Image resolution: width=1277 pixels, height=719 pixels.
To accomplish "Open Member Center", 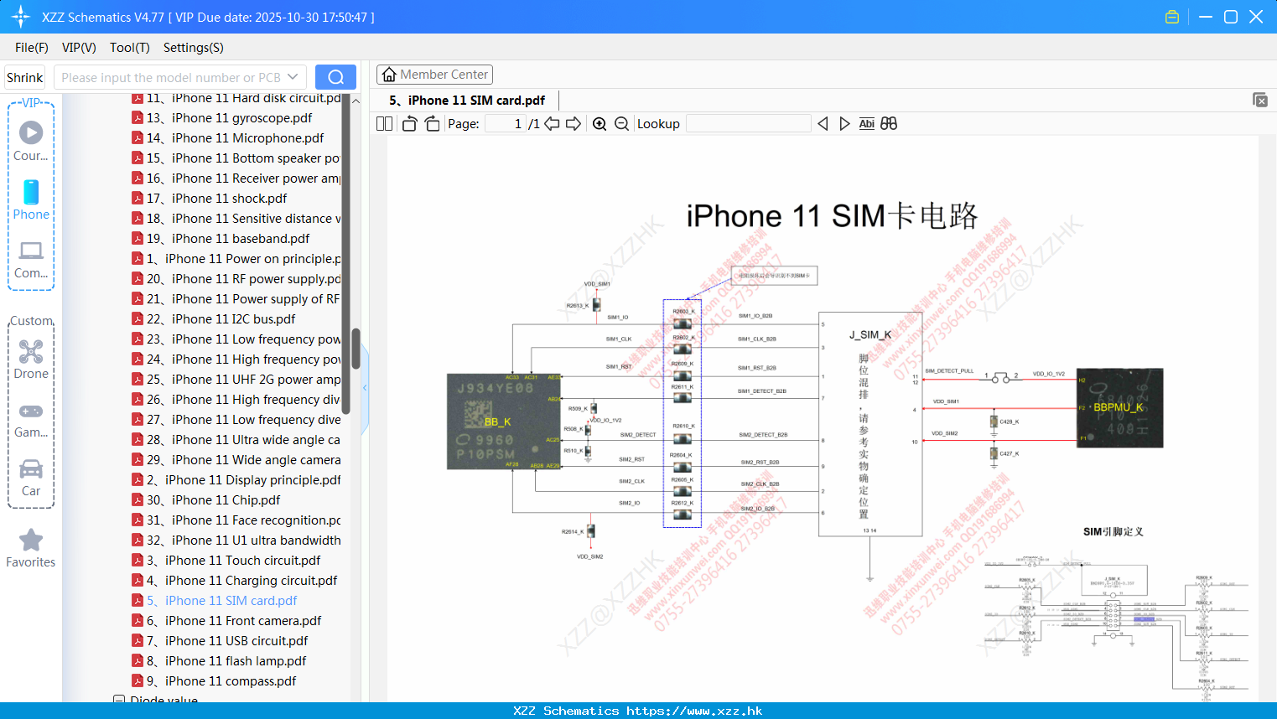I will [x=434, y=75].
